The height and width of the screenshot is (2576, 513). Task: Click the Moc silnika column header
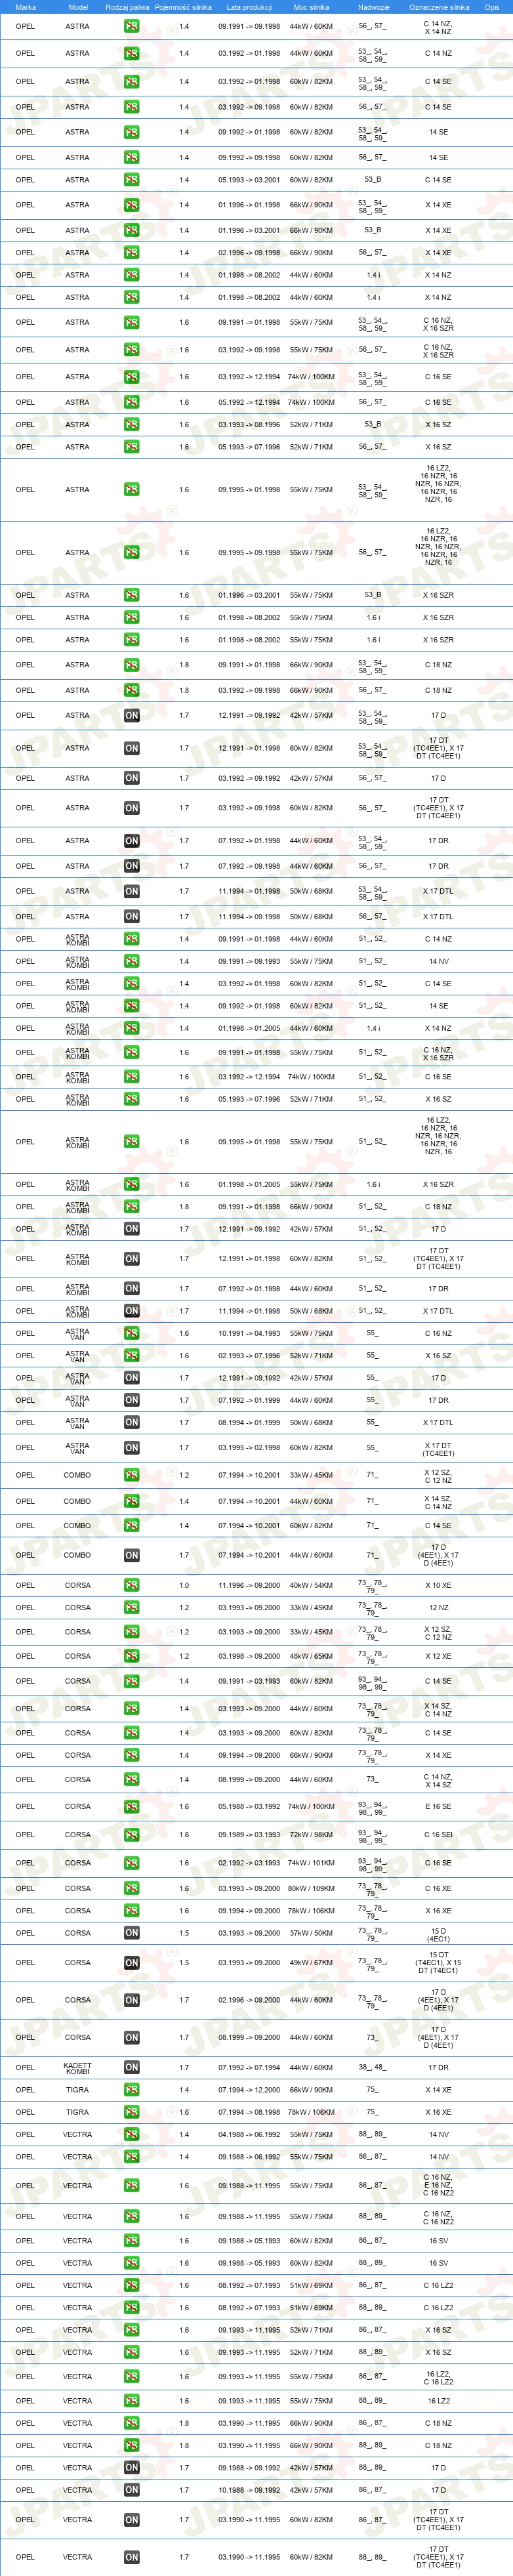(311, 7)
